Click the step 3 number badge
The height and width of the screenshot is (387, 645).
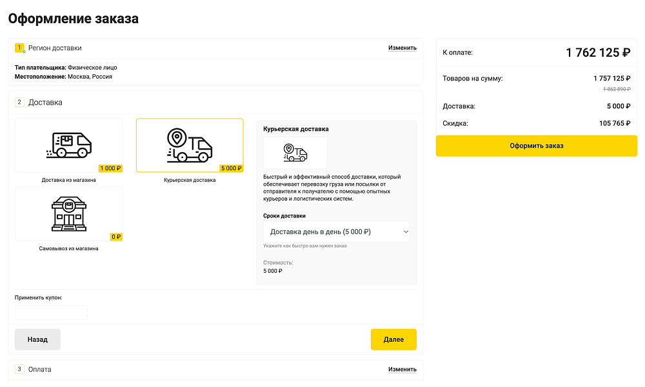pyautogui.click(x=19, y=369)
